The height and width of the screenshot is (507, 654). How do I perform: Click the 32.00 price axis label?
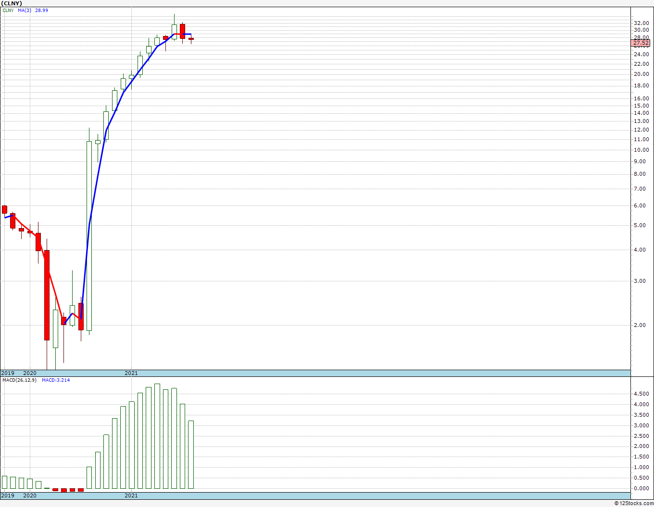click(641, 23)
